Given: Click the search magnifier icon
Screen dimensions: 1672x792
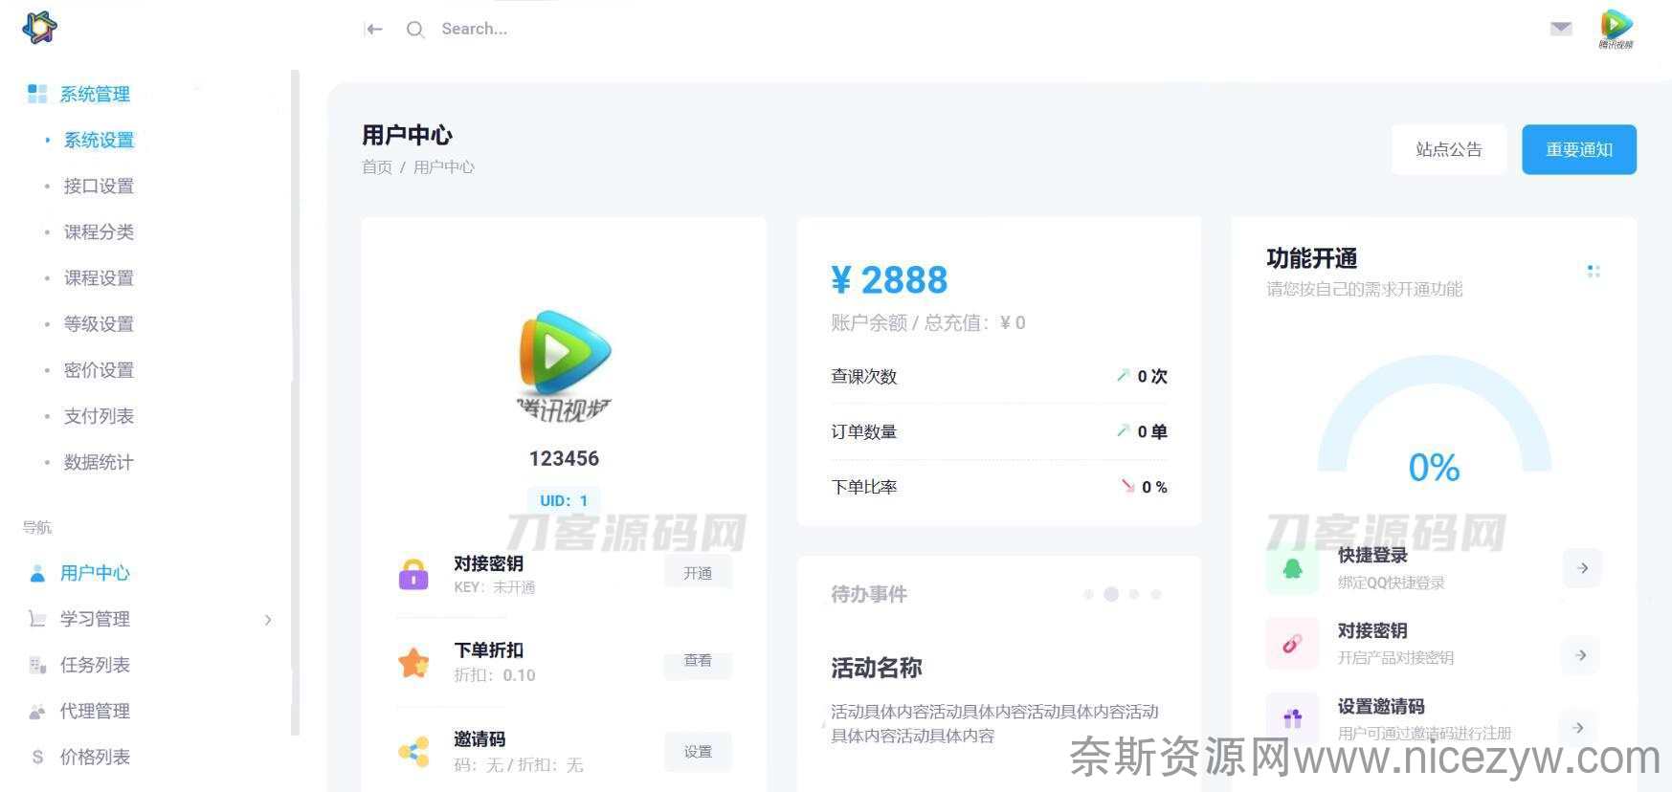Looking at the screenshot, I should coord(414,30).
